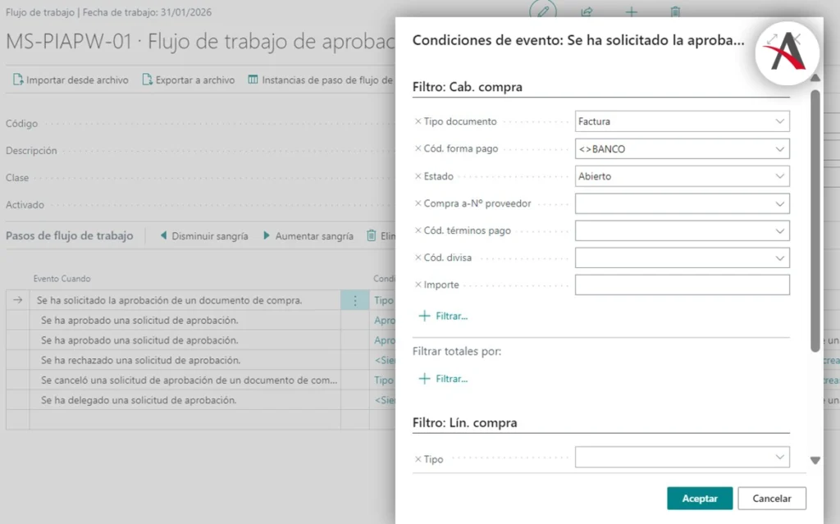
Task: Expand the Tipo documento dropdown
Action: [x=779, y=121]
